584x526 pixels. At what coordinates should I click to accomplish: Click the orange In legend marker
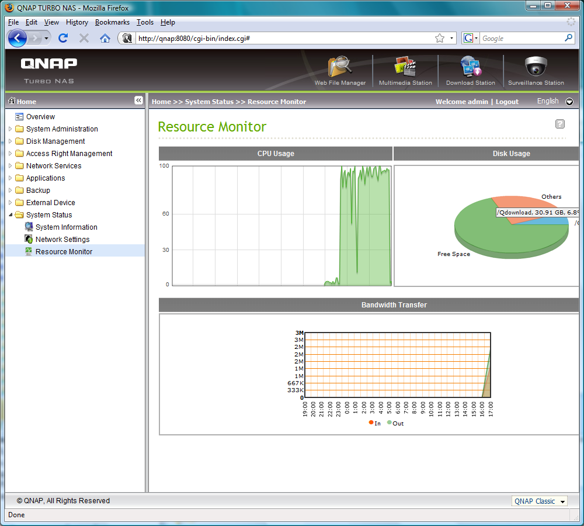(x=371, y=423)
